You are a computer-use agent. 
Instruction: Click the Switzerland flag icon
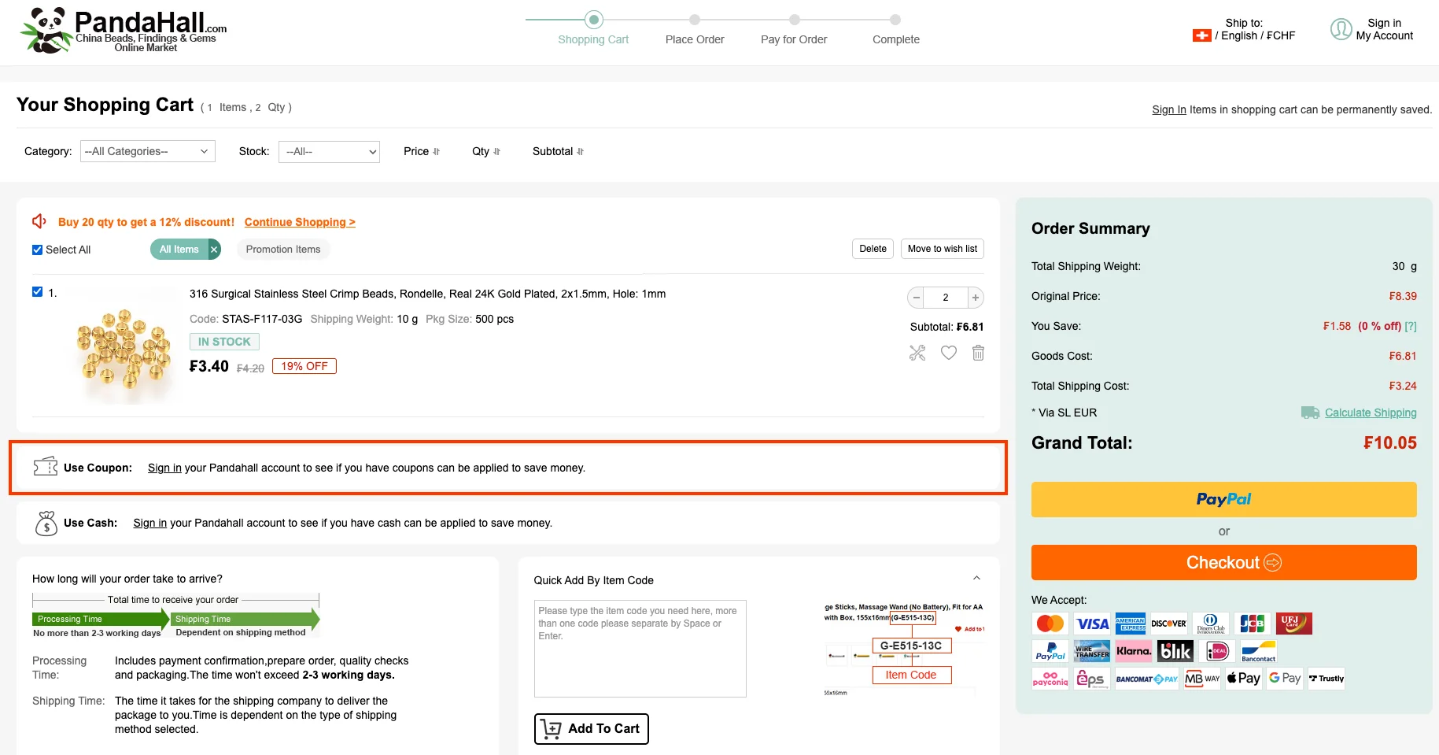tap(1201, 35)
